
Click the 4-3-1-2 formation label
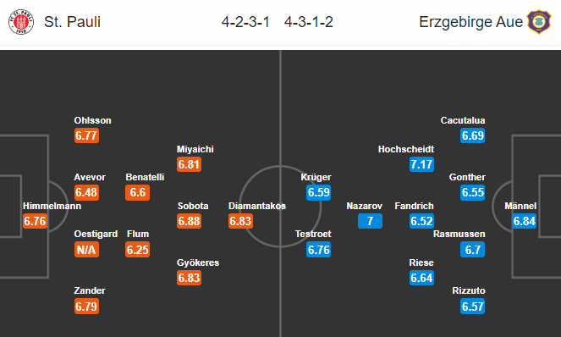(309, 22)
